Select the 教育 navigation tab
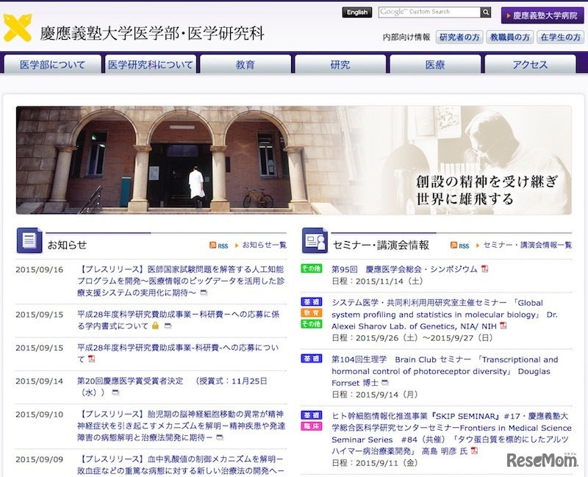The height and width of the screenshot is (477, 588). pyautogui.click(x=245, y=65)
